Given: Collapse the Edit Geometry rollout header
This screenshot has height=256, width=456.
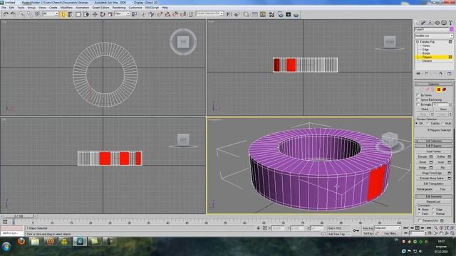Looking at the screenshot, I should click(x=433, y=196).
